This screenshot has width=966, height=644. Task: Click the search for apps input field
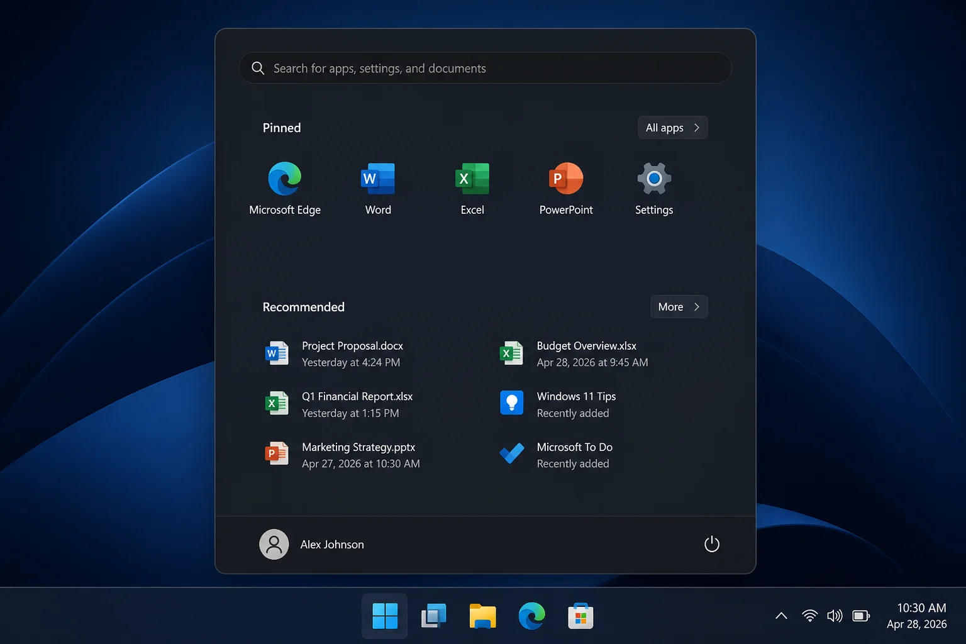click(486, 68)
